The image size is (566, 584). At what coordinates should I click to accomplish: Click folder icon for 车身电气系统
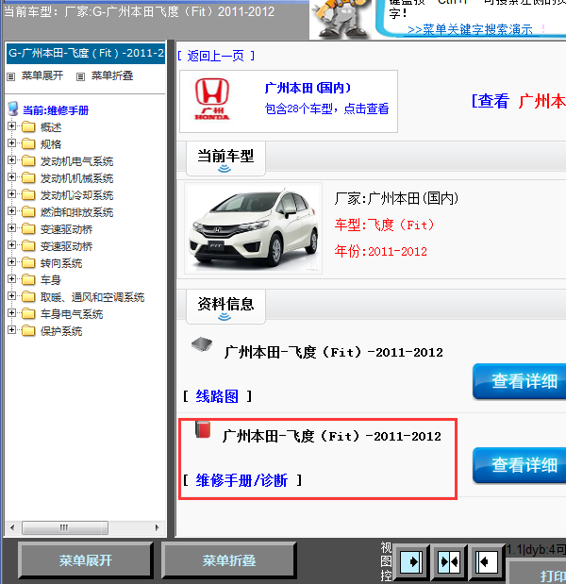[28, 314]
